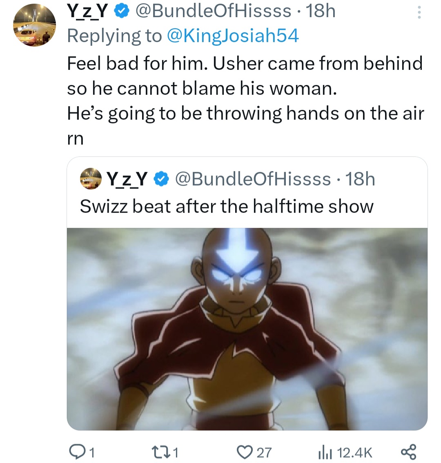This screenshot has height=463, width=441.
Task: Click the Y_z_Y name in the quoted tweet
Action: click(x=127, y=178)
